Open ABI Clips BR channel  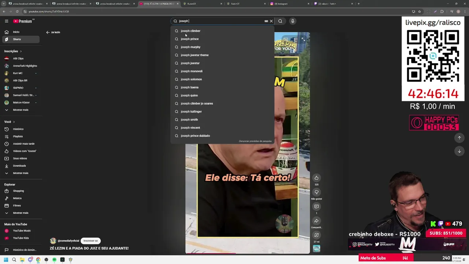[x=21, y=80]
